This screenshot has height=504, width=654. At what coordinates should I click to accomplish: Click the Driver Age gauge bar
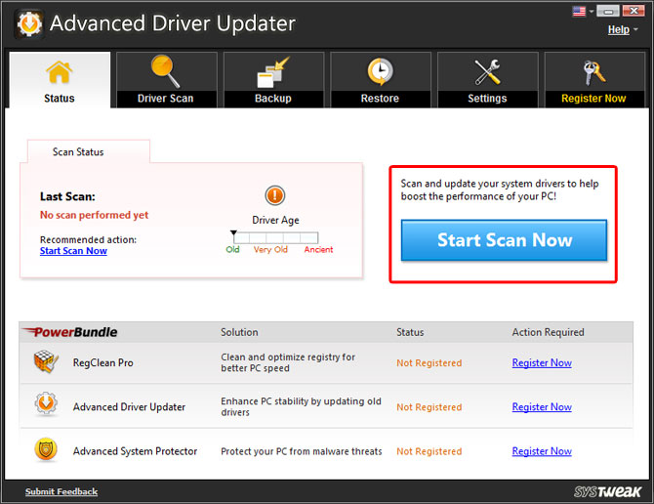click(x=275, y=237)
